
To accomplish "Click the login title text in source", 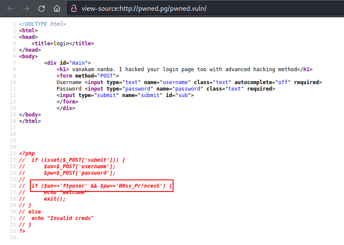I will click(x=61, y=44).
